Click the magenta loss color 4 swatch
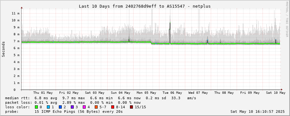 click(x=84, y=107)
